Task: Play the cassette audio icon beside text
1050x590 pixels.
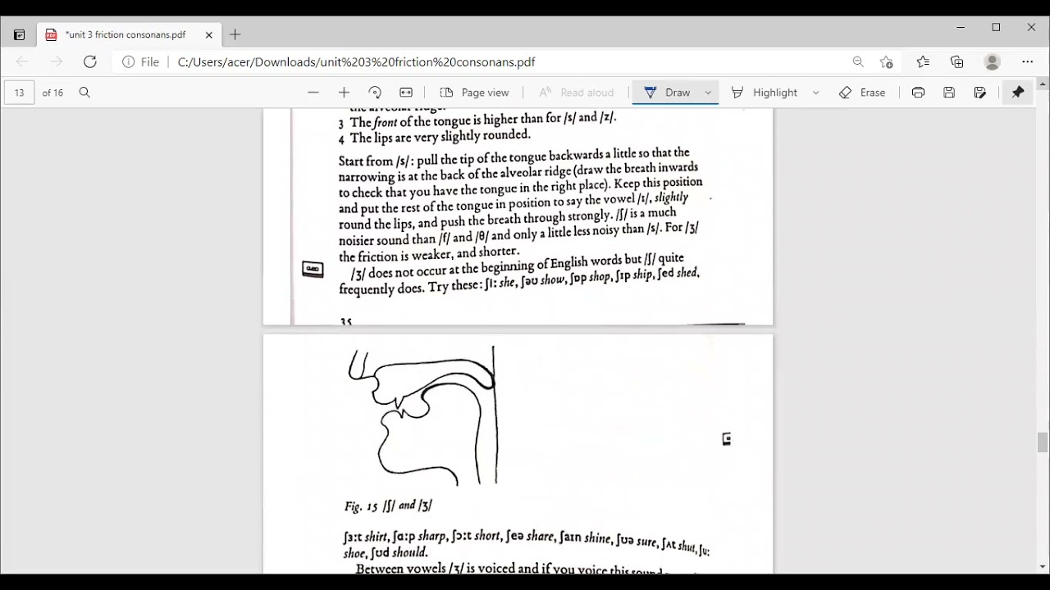Action: point(313,270)
